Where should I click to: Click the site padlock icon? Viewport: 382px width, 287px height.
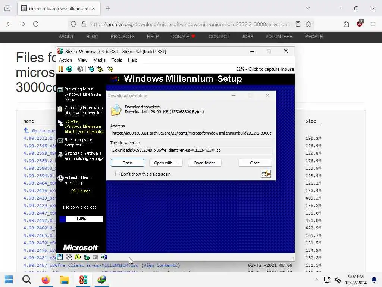[84, 24]
